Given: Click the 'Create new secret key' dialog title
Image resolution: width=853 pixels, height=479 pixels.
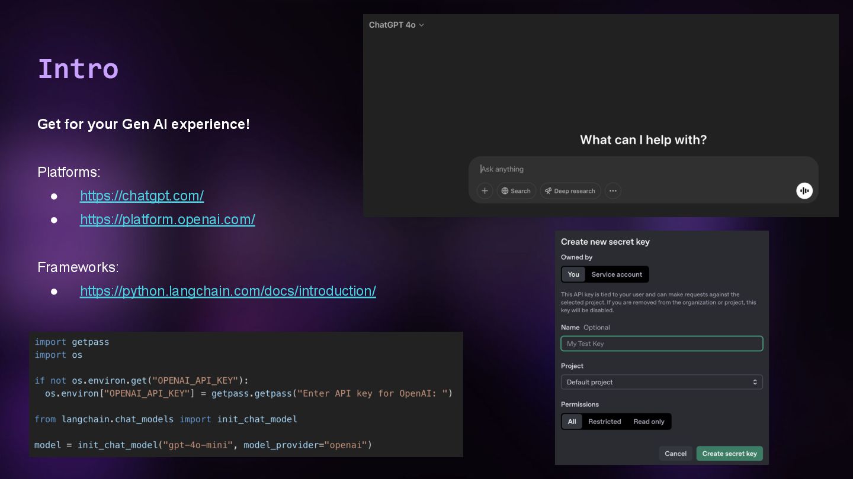Looking at the screenshot, I should pyautogui.click(x=605, y=242).
